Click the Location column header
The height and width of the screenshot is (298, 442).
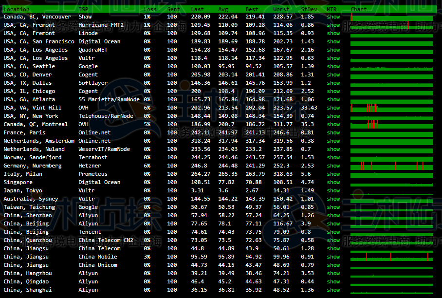17,9
